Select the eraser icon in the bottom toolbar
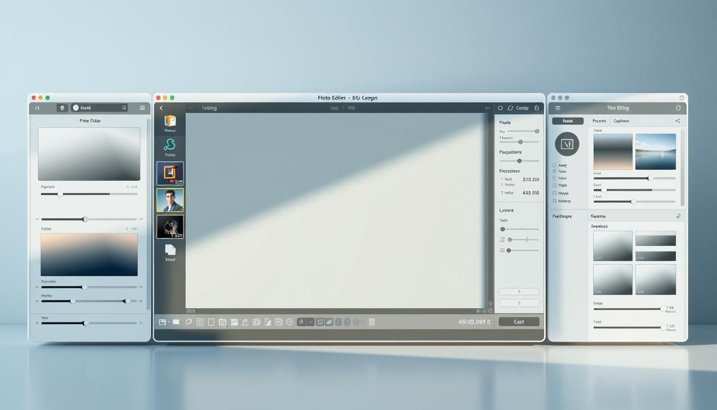717x410 pixels. 329,322
